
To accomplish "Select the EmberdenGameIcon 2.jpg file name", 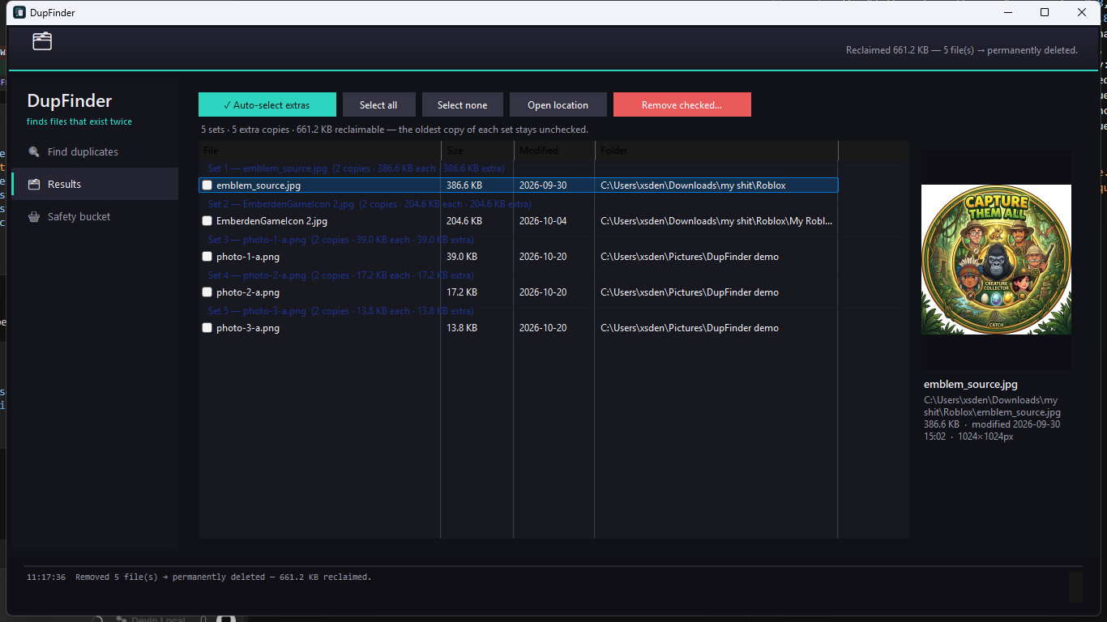I will [271, 221].
